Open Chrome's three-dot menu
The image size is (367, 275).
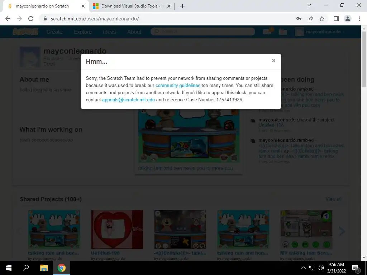[359, 19]
